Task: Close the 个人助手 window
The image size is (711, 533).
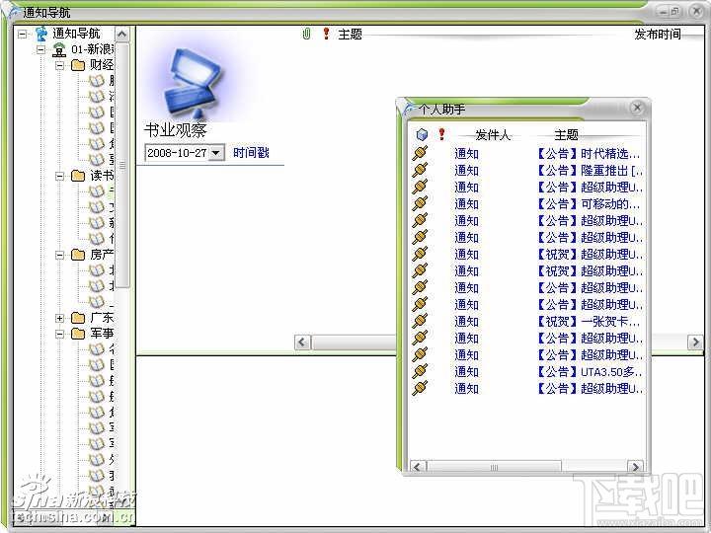Action: point(637,108)
